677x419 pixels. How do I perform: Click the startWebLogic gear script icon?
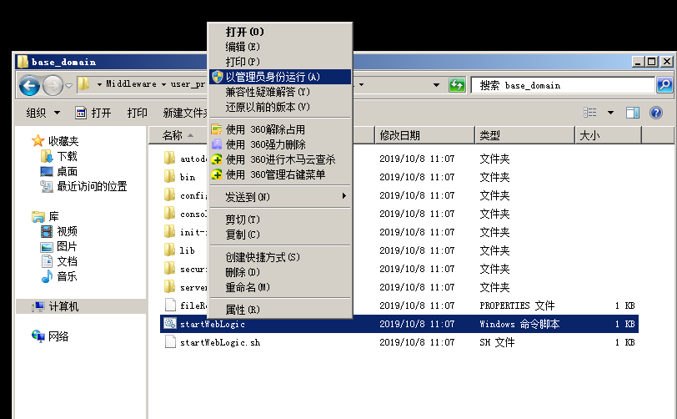pos(170,324)
